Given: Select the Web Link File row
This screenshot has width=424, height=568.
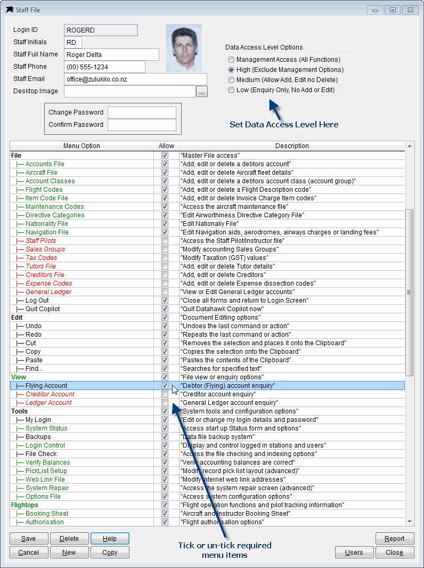Looking at the screenshot, I should coord(207,479).
